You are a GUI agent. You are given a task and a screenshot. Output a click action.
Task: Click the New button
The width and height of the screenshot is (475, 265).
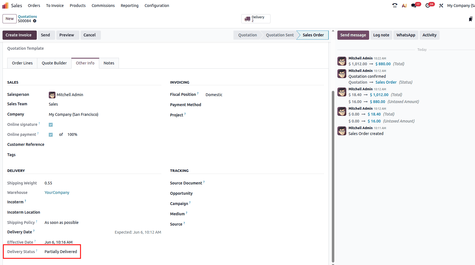pos(9,19)
